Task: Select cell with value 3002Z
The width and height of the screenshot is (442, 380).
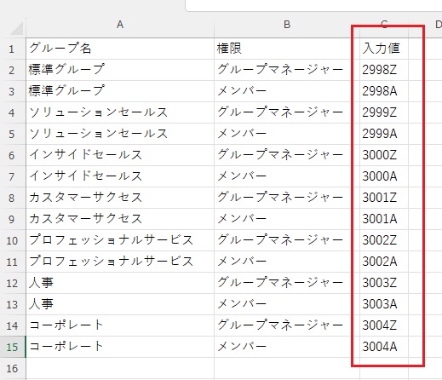Action: (384, 240)
